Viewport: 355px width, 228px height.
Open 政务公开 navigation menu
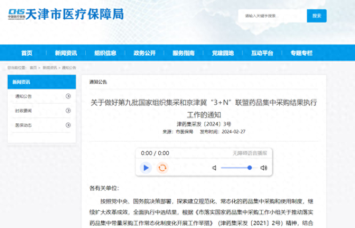tap(145, 53)
